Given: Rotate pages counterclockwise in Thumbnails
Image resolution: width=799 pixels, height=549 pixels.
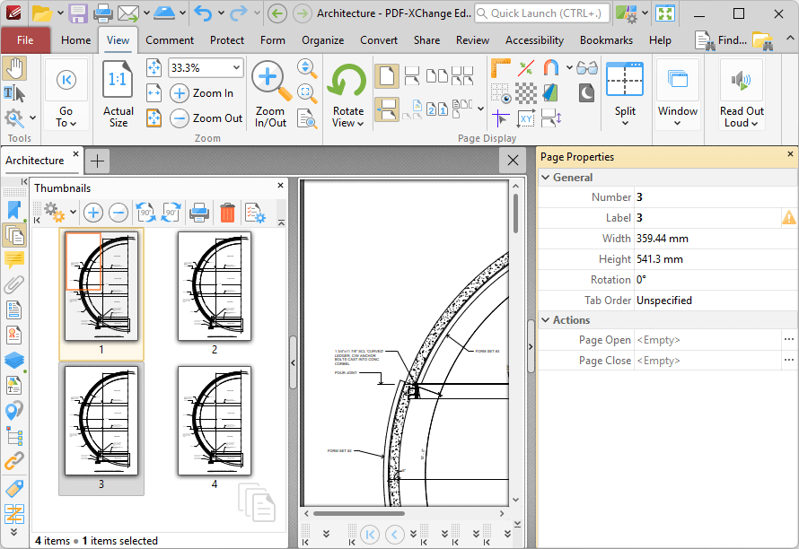Looking at the screenshot, I should point(145,213).
